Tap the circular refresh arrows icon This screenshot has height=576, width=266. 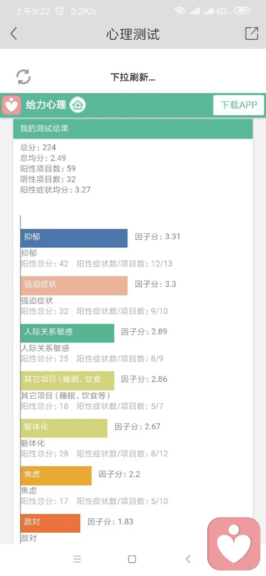pos(23,77)
